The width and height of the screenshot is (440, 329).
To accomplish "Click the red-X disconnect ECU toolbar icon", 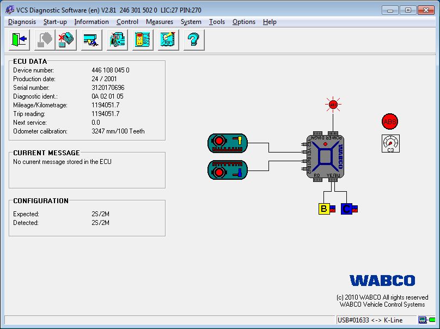I will pyautogui.click(x=66, y=40).
